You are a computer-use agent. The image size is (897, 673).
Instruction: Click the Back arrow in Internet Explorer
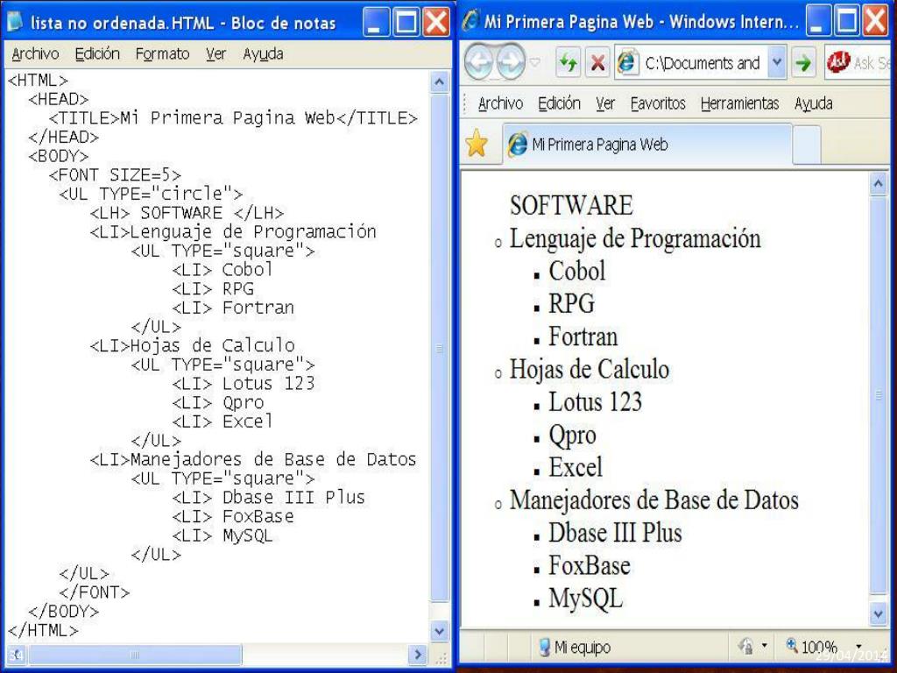point(479,61)
